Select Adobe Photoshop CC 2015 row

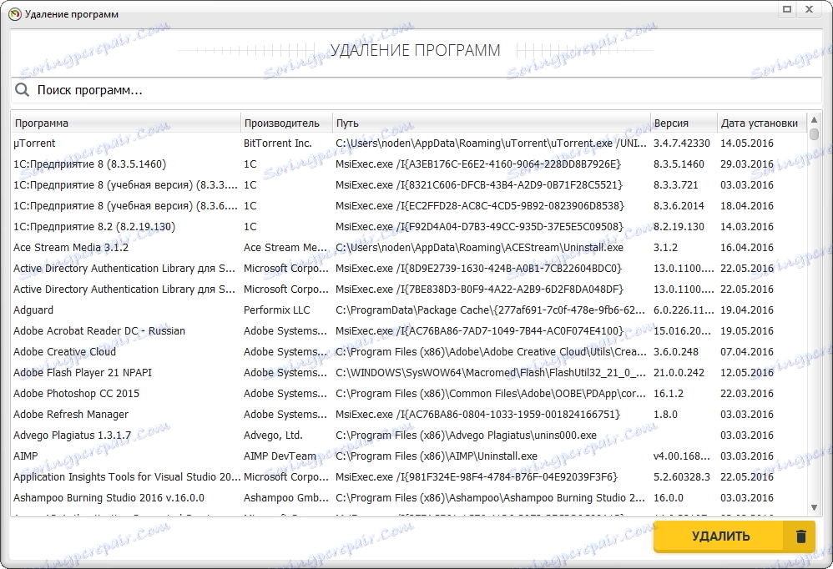(x=408, y=393)
